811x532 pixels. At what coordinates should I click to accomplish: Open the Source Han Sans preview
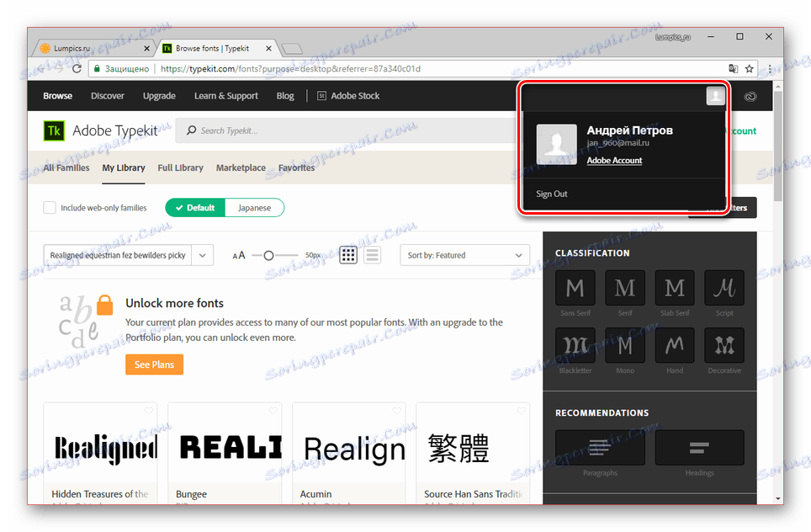[x=473, y=448]
